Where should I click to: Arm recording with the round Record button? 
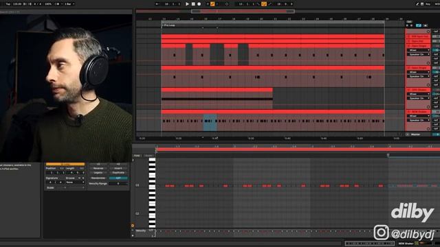(199, 4)
